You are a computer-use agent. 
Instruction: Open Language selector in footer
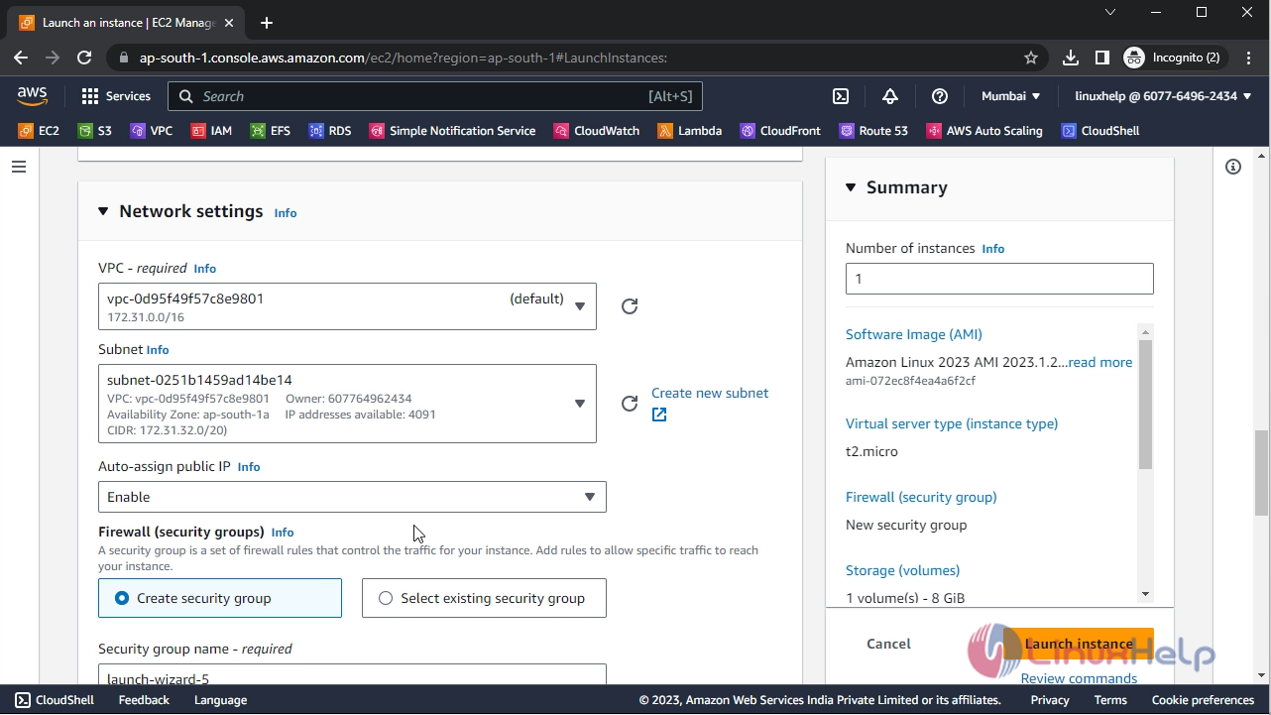click(x=220, y=700)
